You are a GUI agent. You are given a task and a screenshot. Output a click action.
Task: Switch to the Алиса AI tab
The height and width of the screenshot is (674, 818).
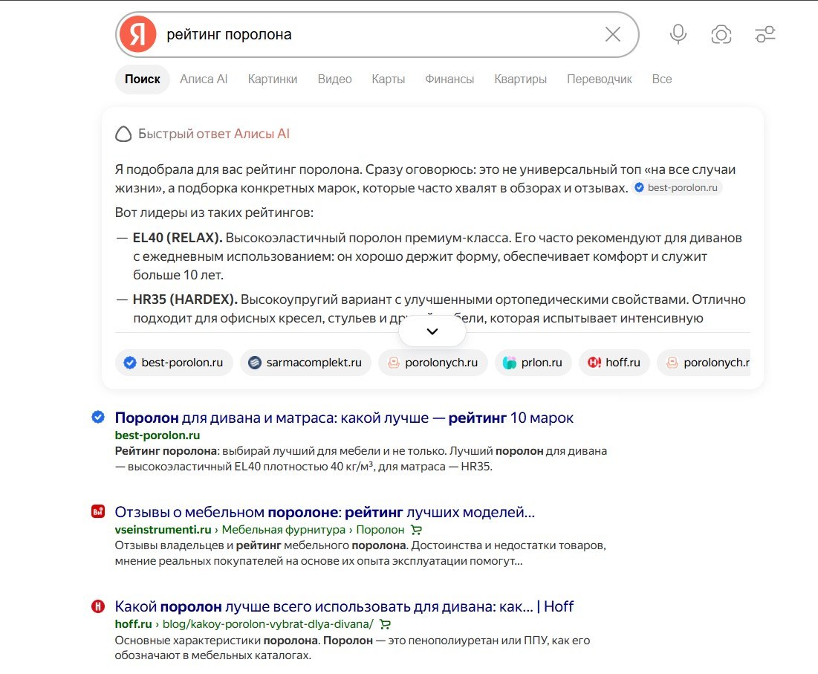click(x=204, y=80)
